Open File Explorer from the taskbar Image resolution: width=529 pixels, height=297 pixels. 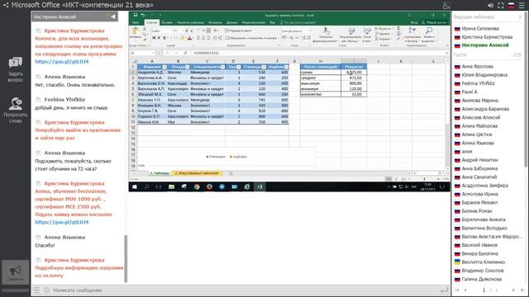tap(171, 186)
